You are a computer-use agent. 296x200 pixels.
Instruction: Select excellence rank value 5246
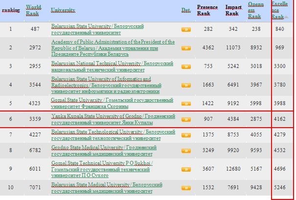point(279,187)
